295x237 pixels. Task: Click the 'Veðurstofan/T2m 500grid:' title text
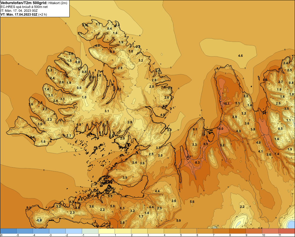tap(24, 3)
